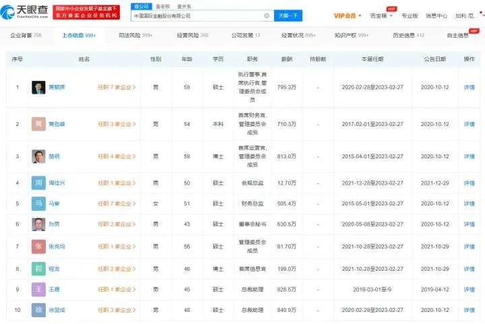This screenshot has width=485, height=324.
Task: Click red 张 avatar tile in row 7
Action: (38, 247)
